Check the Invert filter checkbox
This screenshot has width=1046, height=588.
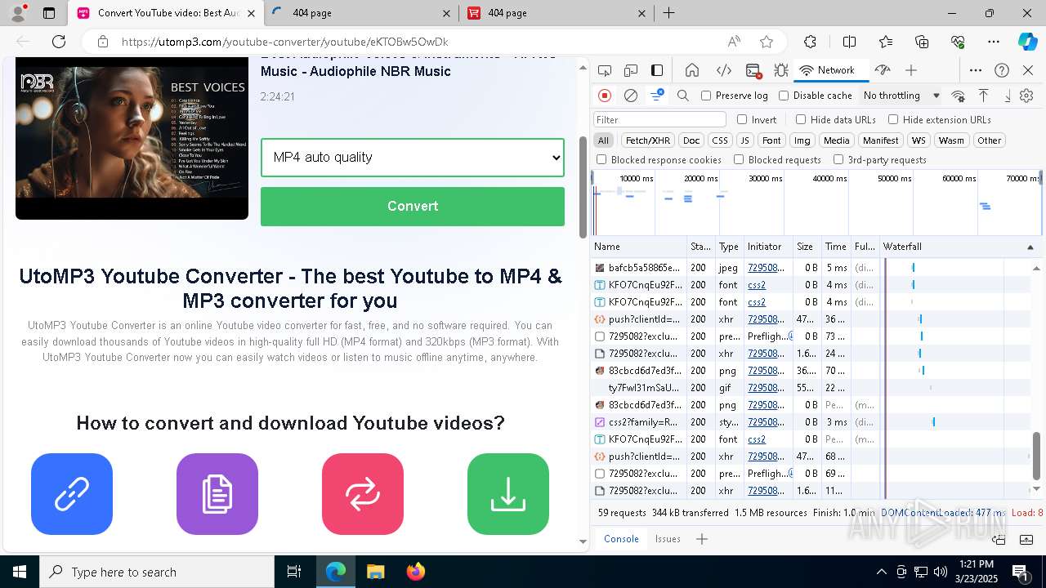[x=742, y=119]
